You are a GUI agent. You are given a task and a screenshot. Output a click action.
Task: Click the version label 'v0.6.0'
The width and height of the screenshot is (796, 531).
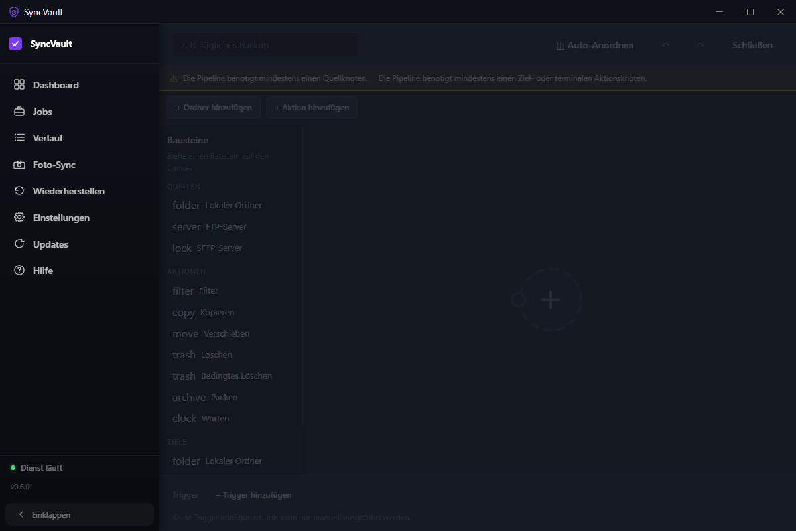[x=20, y=487]
